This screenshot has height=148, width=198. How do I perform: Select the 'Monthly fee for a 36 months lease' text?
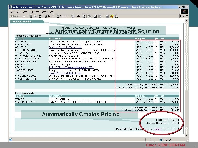(134, 129)
